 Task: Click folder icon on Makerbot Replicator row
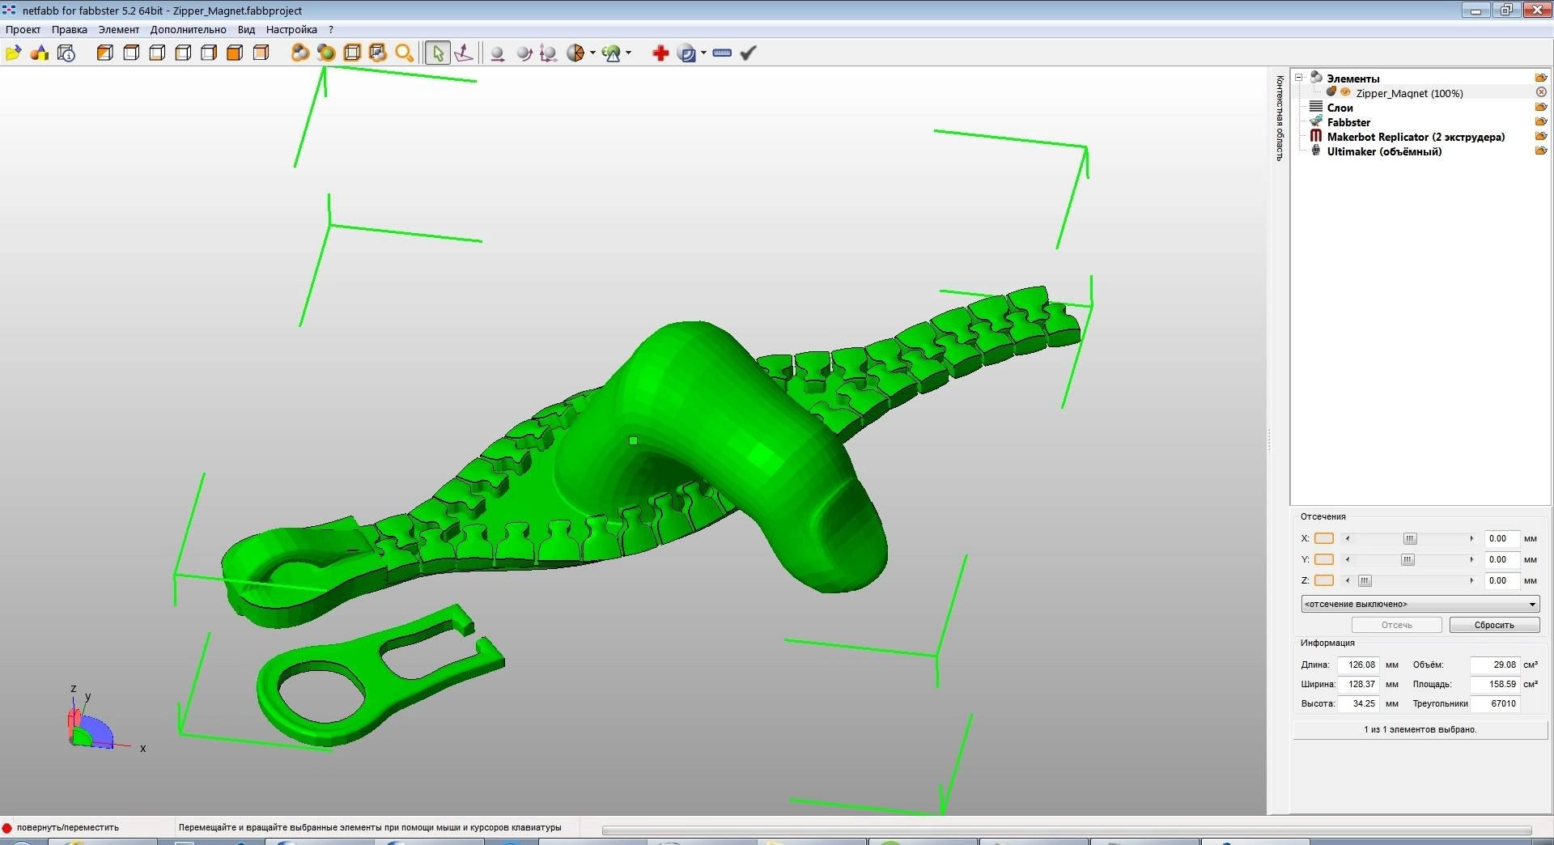(x=1541, y=136)
